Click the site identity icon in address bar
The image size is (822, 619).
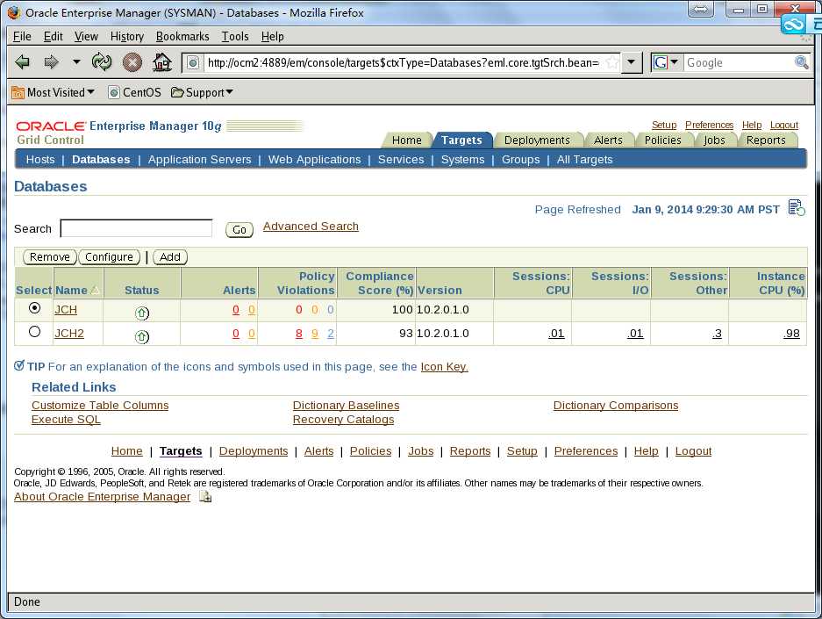(x=193, y=63)
